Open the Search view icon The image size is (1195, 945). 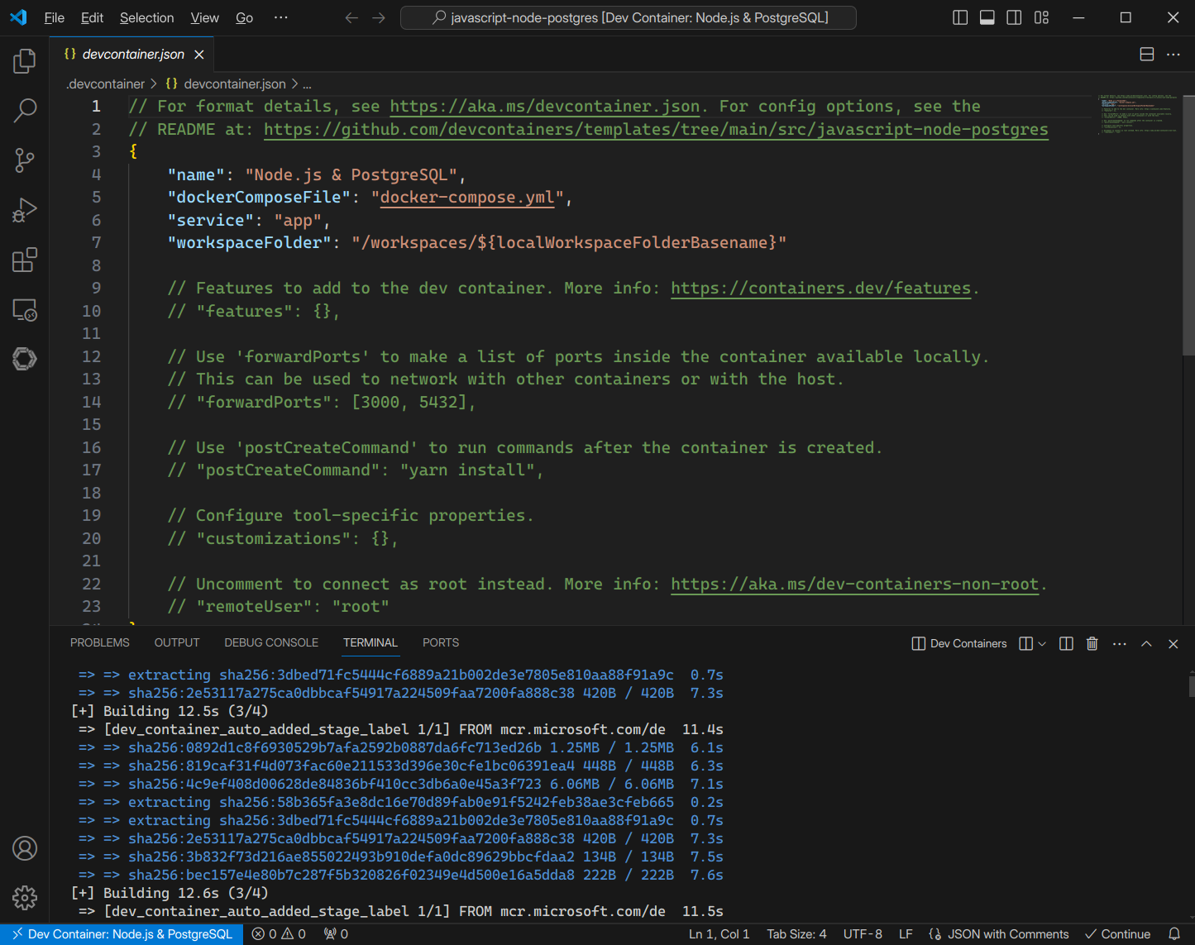(25, 110)
